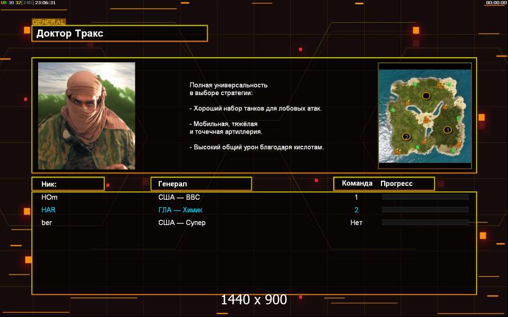Click the GENERAL label tab
This screenshot has width=508, height=317.
(49, 22)
